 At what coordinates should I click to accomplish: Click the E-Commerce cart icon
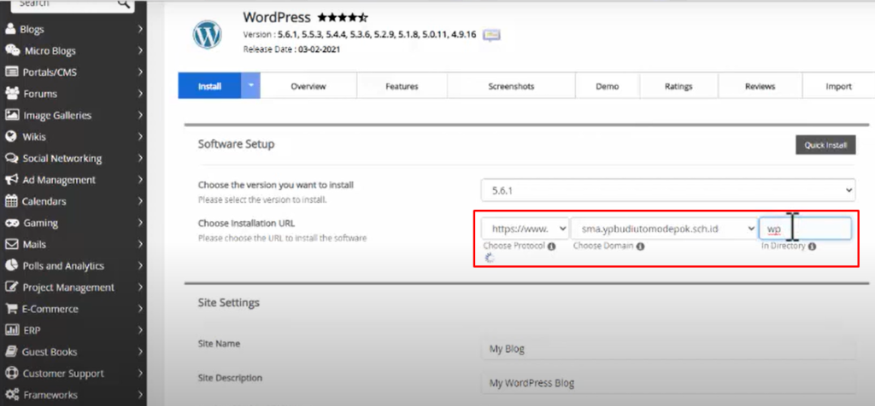point(10,309)
